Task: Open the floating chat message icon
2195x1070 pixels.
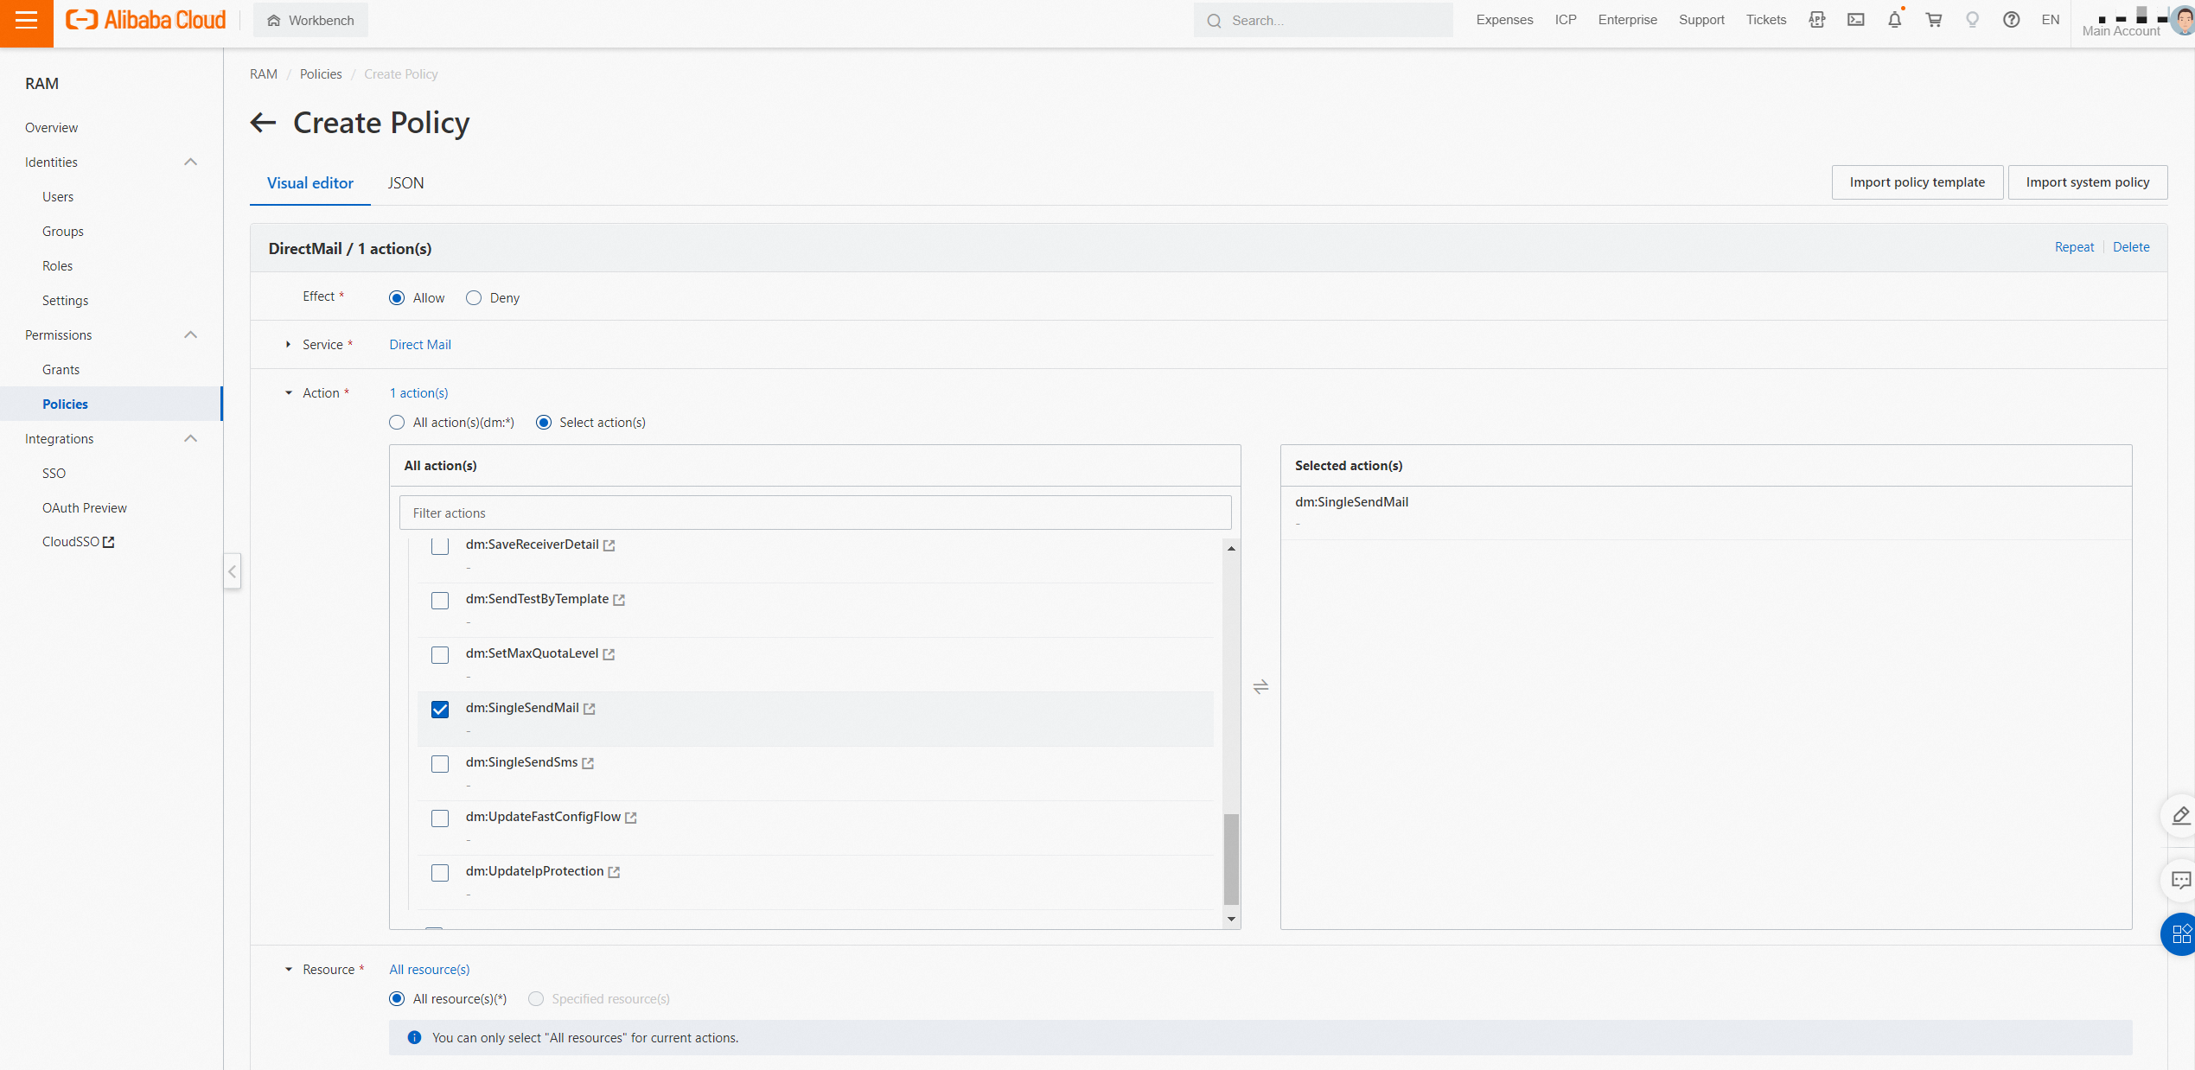Action: tap(2180, 881)
